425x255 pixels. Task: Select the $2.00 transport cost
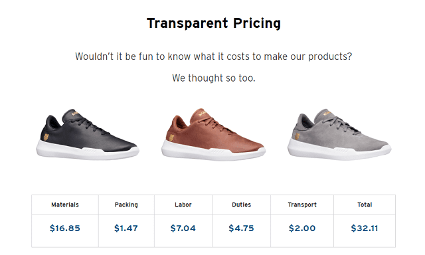pyautogui.click(x=302, y=228)
